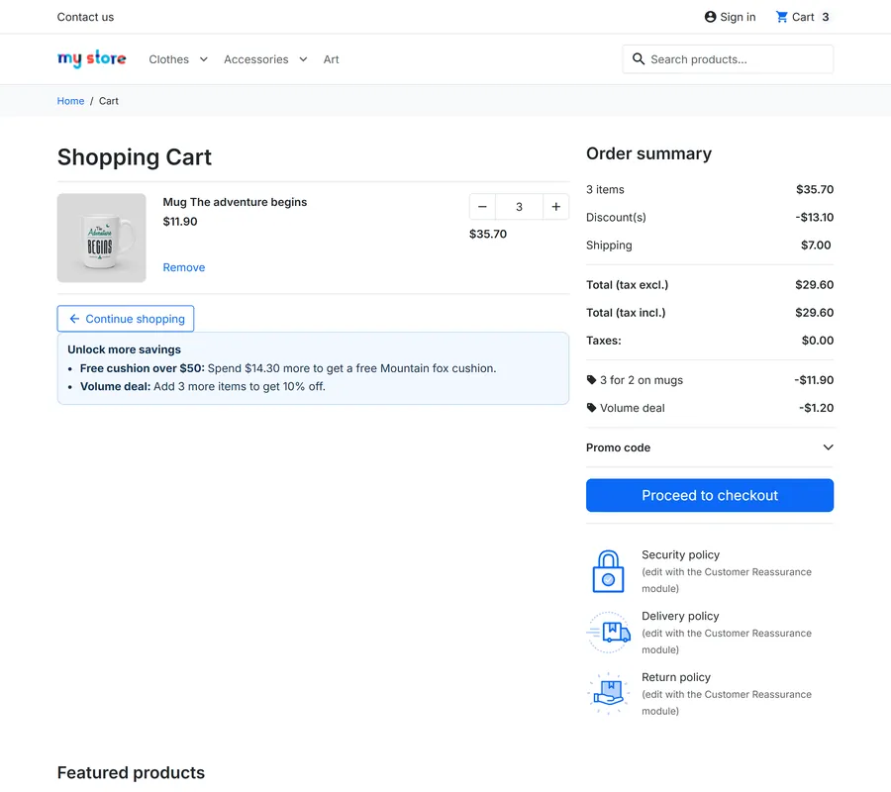Viewport: 891px width, 792px height.
Task: Click the 3 items summary label
Action: pyautogui.click(x=605, y=189)
